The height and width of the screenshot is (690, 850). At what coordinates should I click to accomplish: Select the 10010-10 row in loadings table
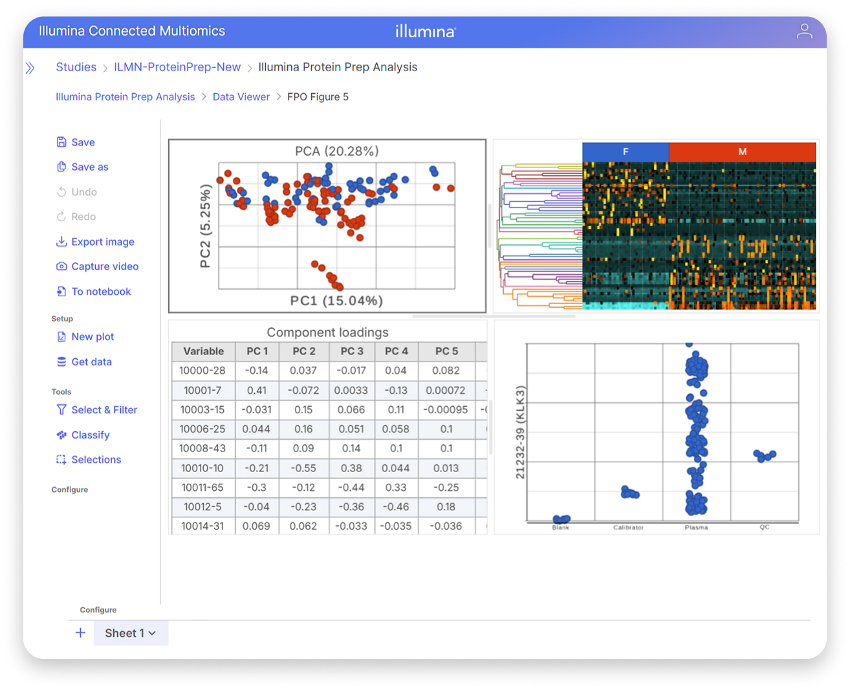202,468
